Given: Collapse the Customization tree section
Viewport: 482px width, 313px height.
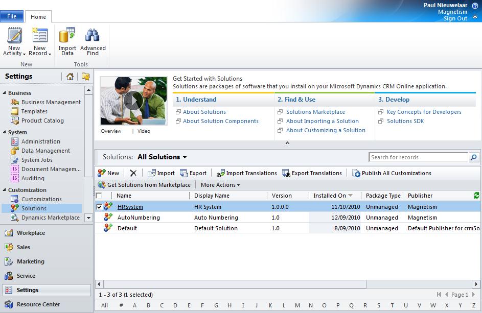Looking at the screenshot, I should coord(4,189).
